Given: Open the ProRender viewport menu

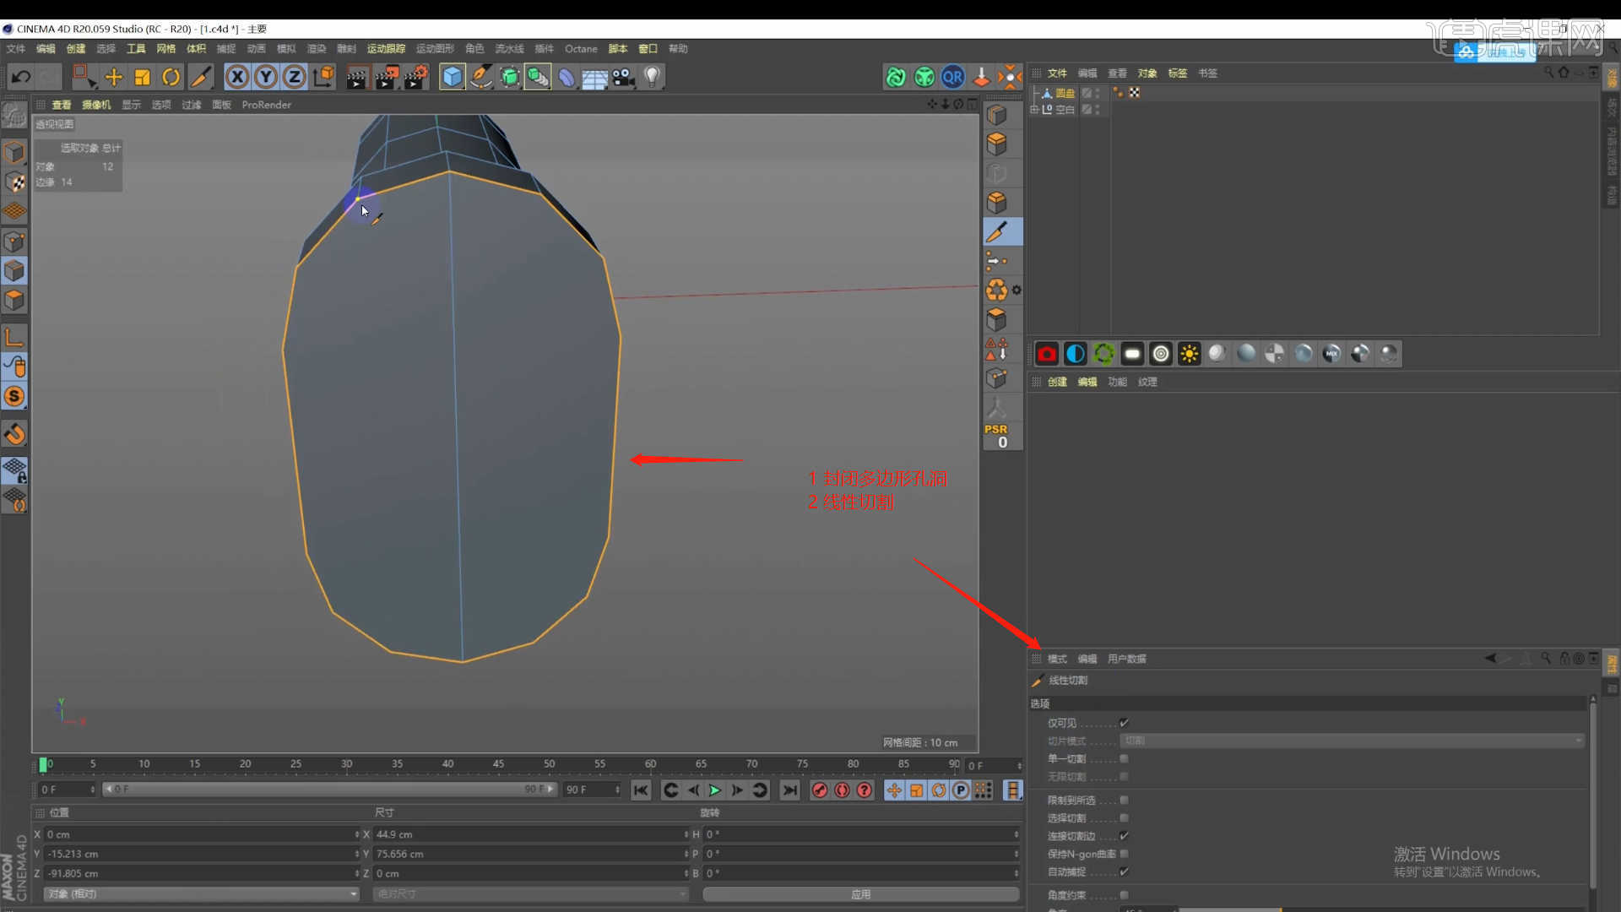Looking at the screenshot, I should (266, 105).
